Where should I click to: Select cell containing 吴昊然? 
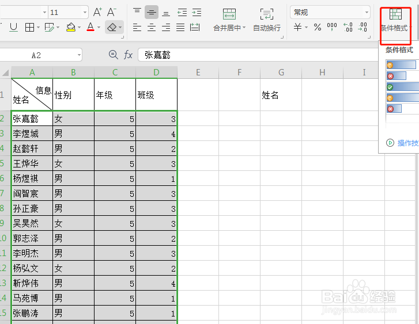pyautogui.click(x=32, y=223)
